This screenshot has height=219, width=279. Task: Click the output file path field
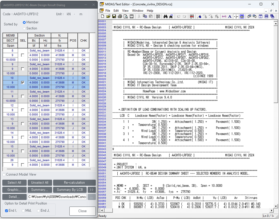pyautogui.click(x=57, y=197)
